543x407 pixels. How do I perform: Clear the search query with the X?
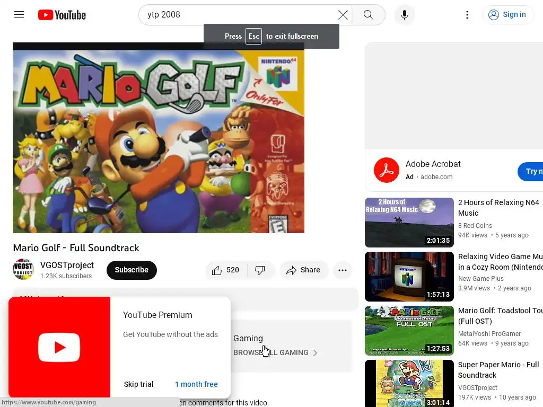pos(343,15)
